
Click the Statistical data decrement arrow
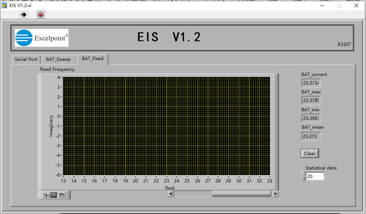point(303,179)
